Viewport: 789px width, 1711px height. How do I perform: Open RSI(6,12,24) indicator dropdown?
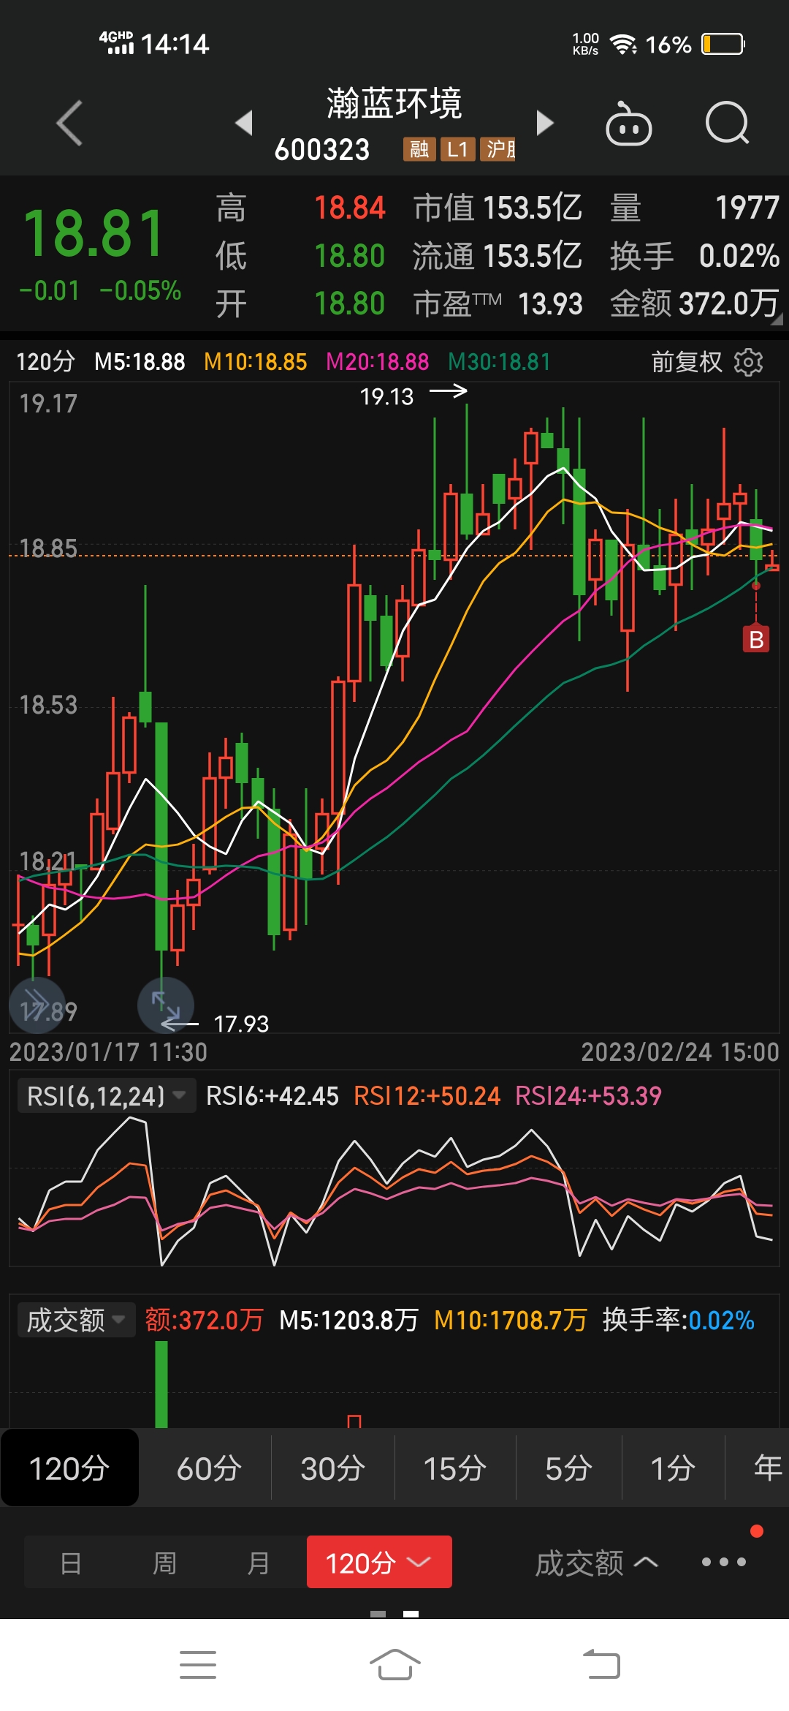(x=106, y=1096)
